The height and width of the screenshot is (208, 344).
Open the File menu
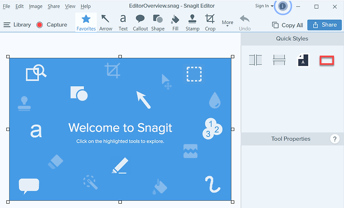(6, 6)
